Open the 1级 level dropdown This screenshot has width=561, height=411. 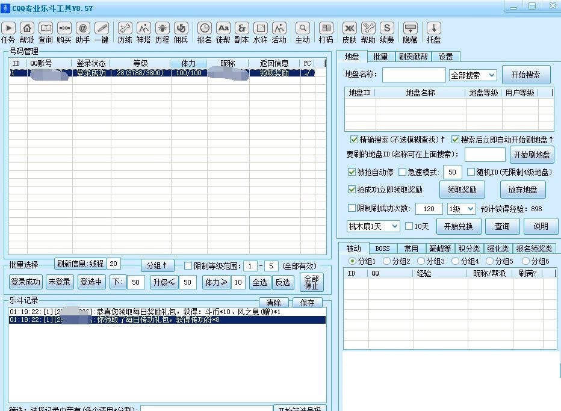(x=460, y=209)
